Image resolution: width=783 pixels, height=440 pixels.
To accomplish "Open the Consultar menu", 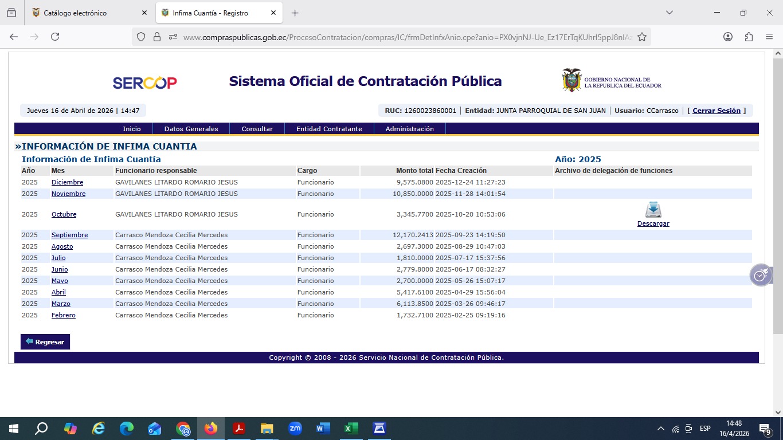I will (x=257, y=129).
